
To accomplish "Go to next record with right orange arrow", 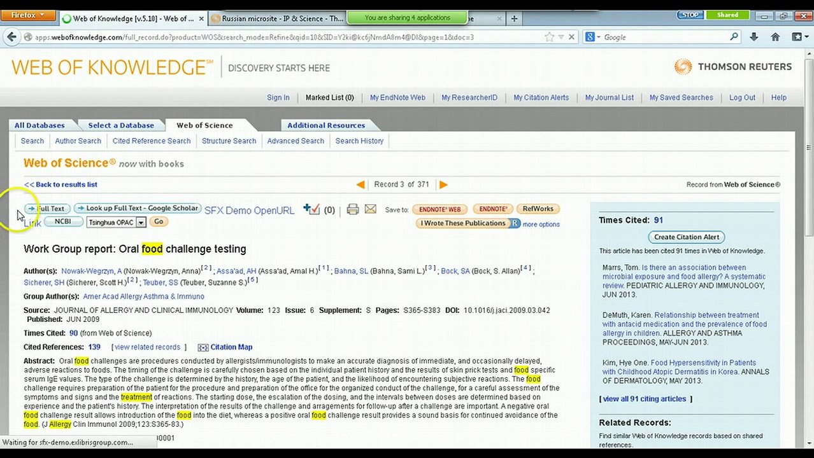I will 443,184.
